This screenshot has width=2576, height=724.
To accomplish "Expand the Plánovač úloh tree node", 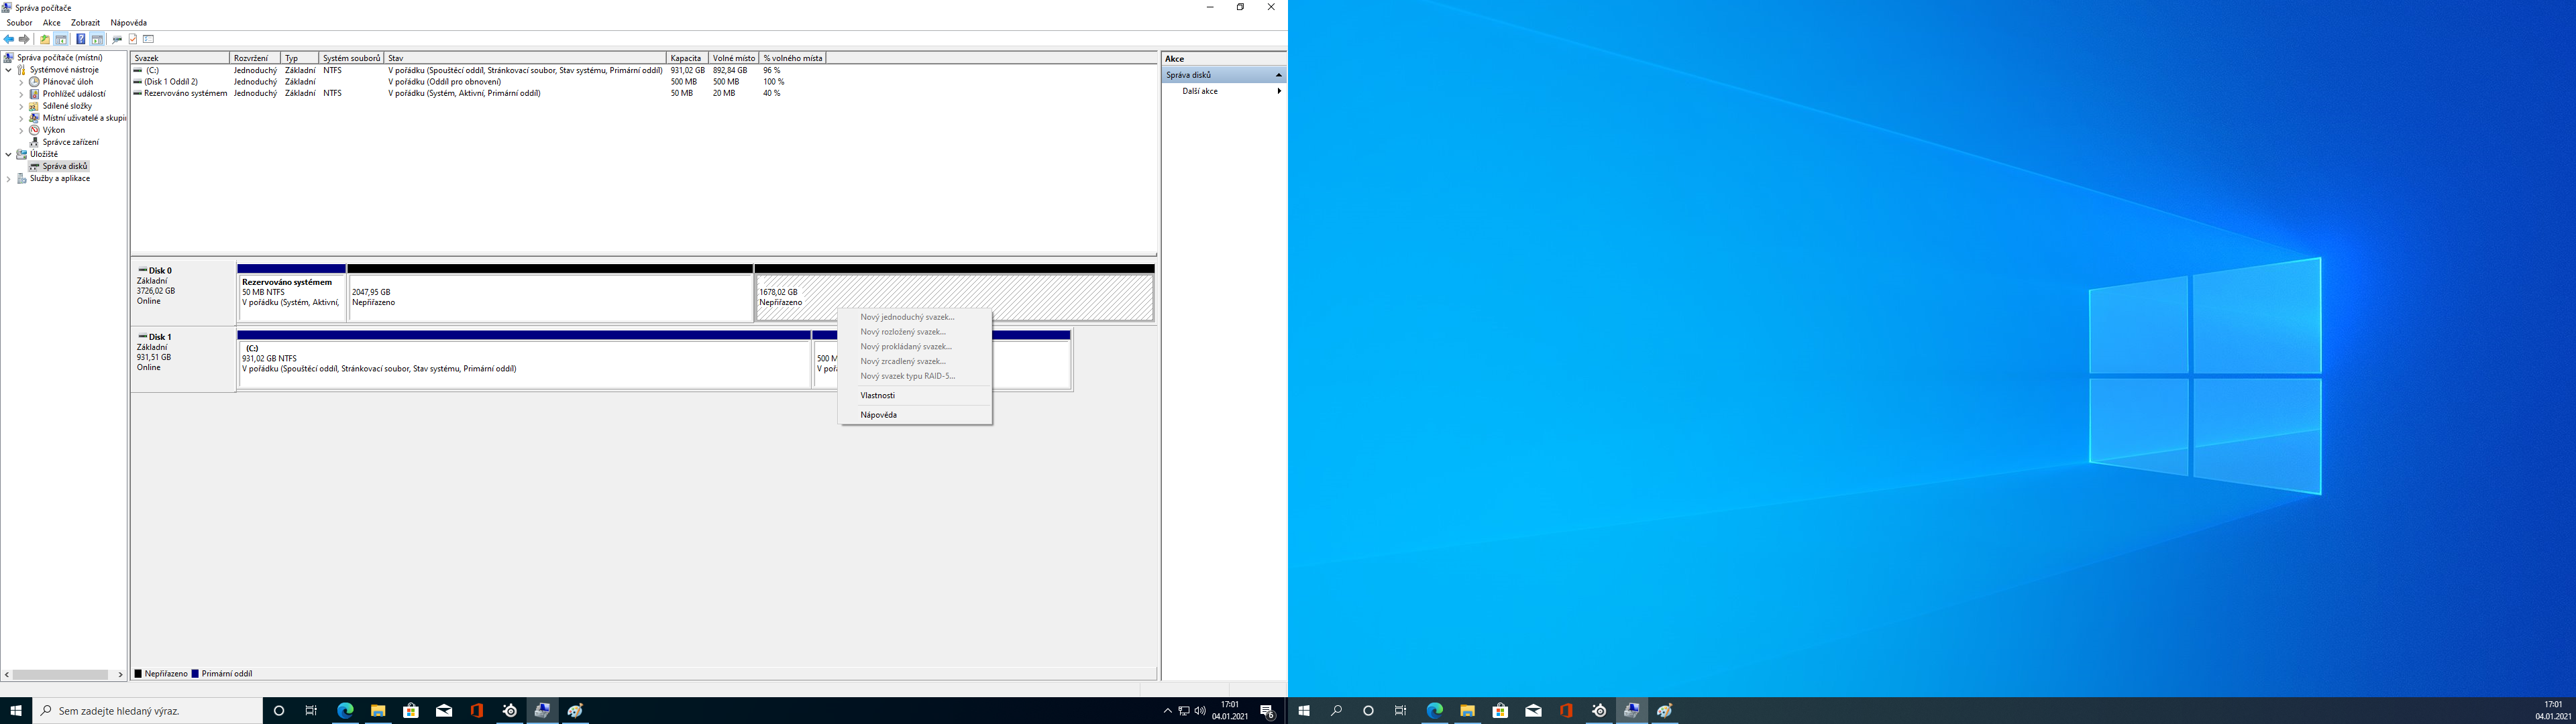I will click(21, 82).
